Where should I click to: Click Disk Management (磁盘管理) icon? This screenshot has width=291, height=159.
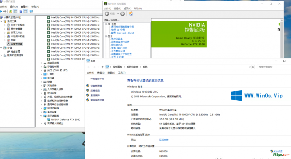[8, 51]
